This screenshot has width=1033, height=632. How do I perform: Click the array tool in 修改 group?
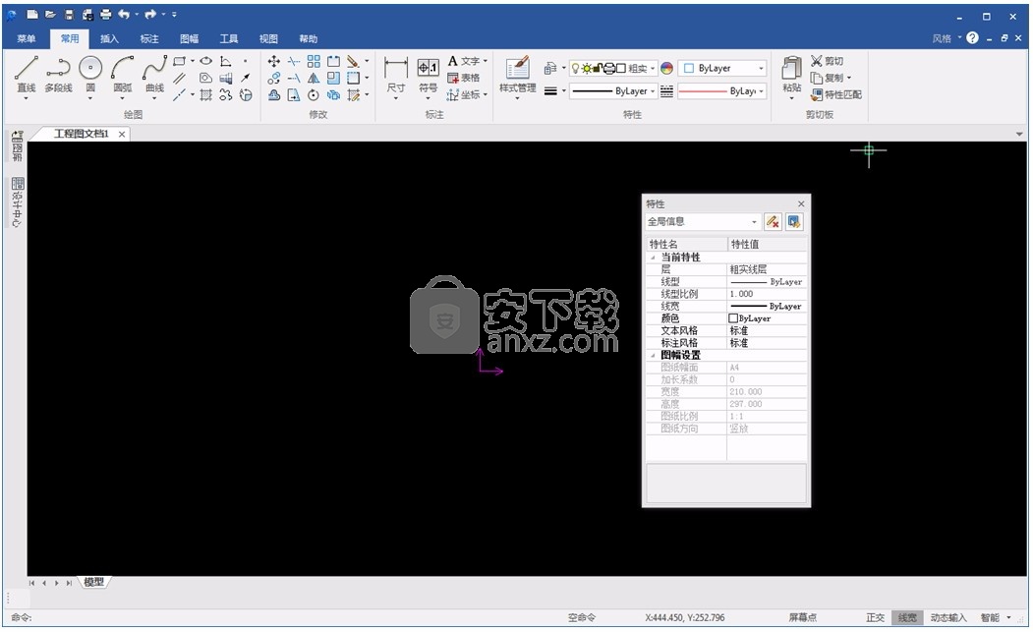pos(314,61)
